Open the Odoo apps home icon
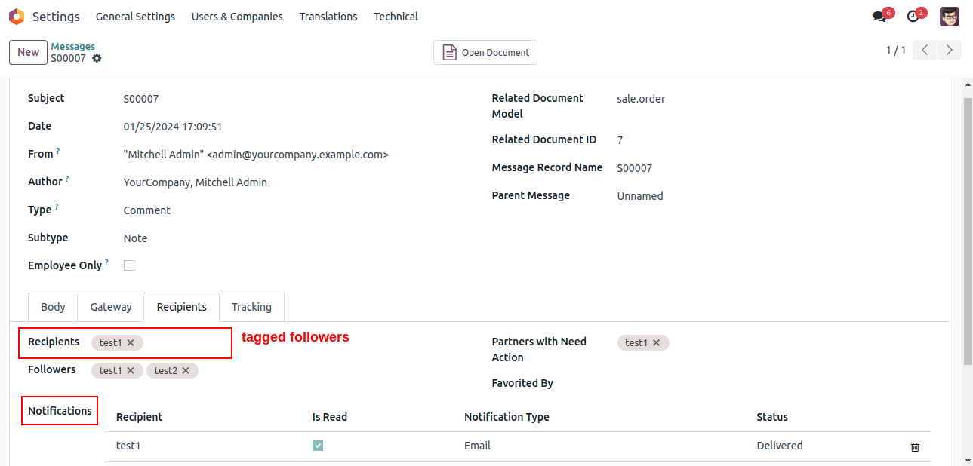This screenshot has height=466, width=973. coord(17,17)
